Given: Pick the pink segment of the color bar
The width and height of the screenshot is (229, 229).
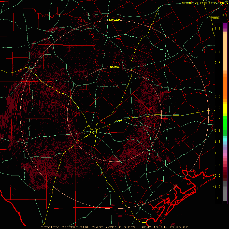Looking at the screenshot, I should click(x=225, y=154).
